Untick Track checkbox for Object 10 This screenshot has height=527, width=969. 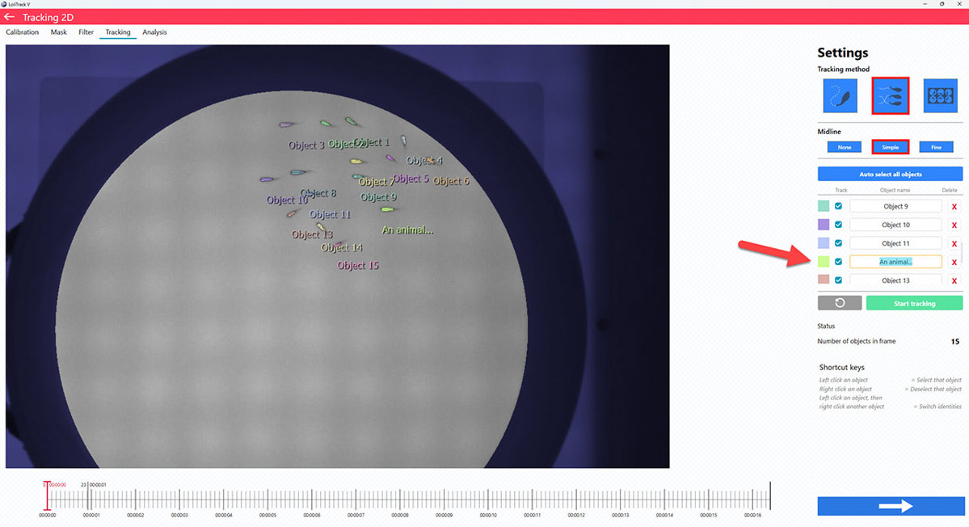click(x=838, y=224)
